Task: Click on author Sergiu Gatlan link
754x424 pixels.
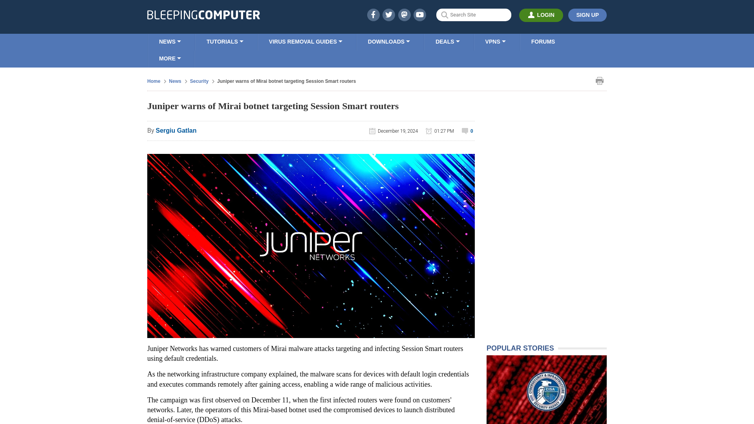Action: pos(176,130)
